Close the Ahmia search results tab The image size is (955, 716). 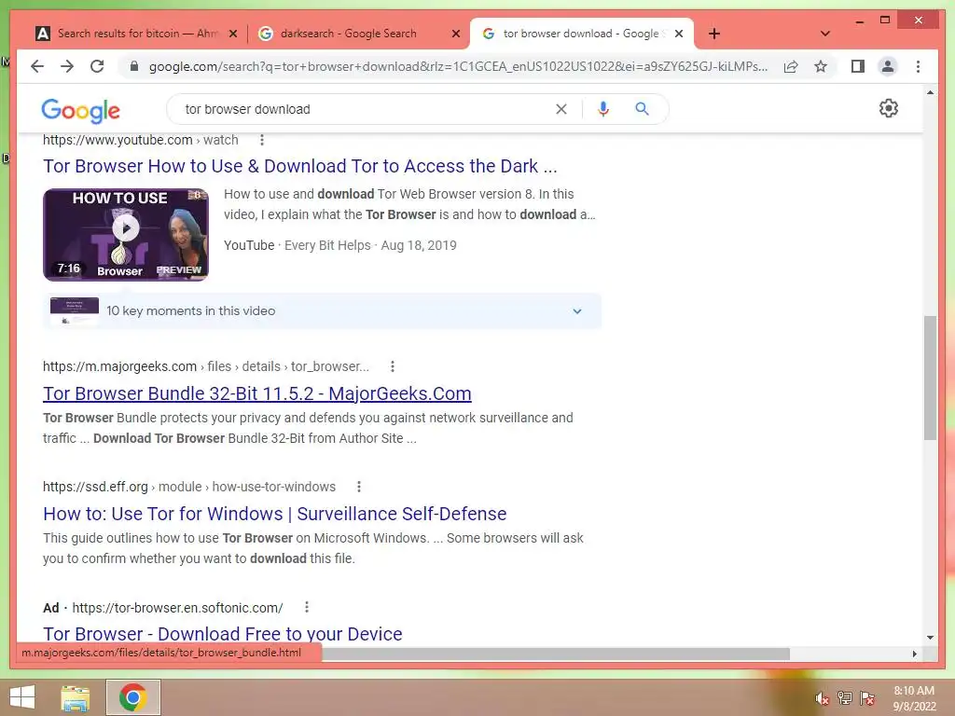pos(232,34)
